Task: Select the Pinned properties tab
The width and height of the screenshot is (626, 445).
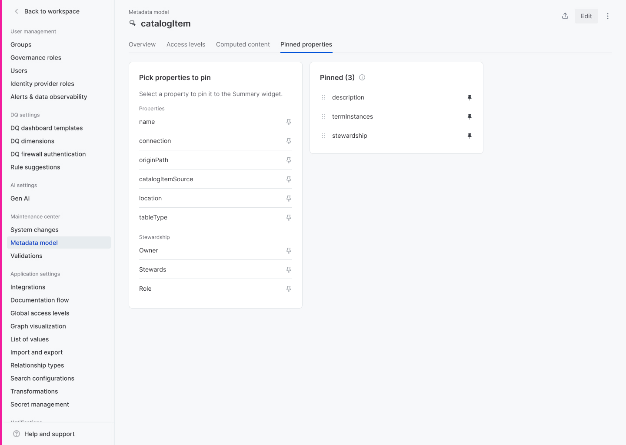Action: (306, 44)
